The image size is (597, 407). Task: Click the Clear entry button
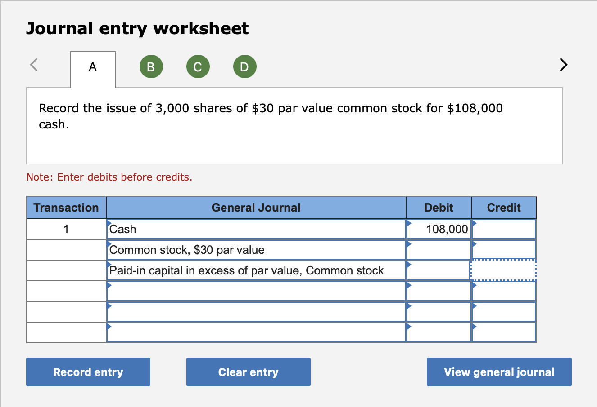(249, 372)
